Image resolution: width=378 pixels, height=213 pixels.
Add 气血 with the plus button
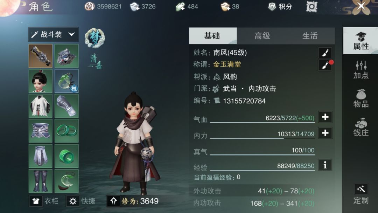[x=325, y=117]
